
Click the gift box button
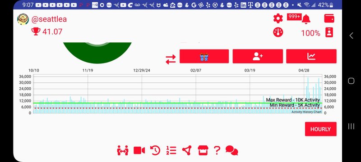pyautogui.click(x=204, y=56)
